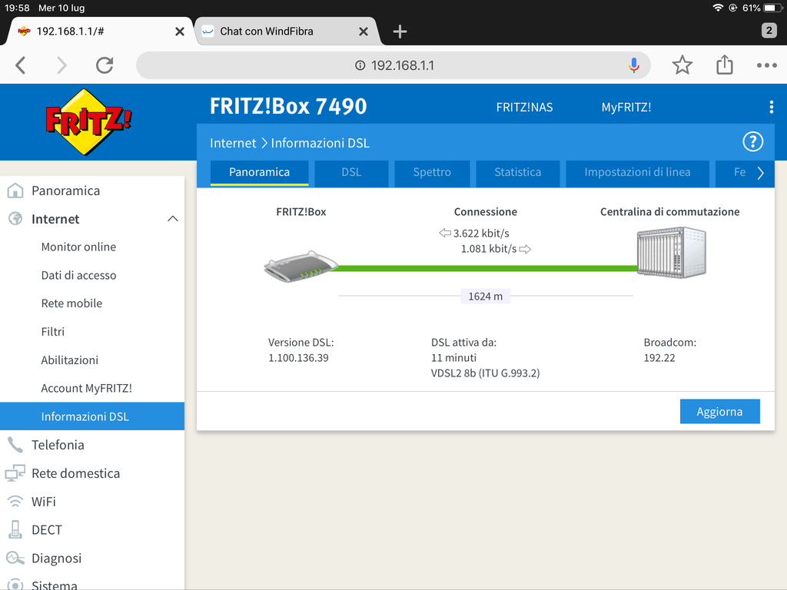Image resolution: width=787 pixels, height=590 pixels.
Task: Open Filtri menu entry
Action: [53, 332]
